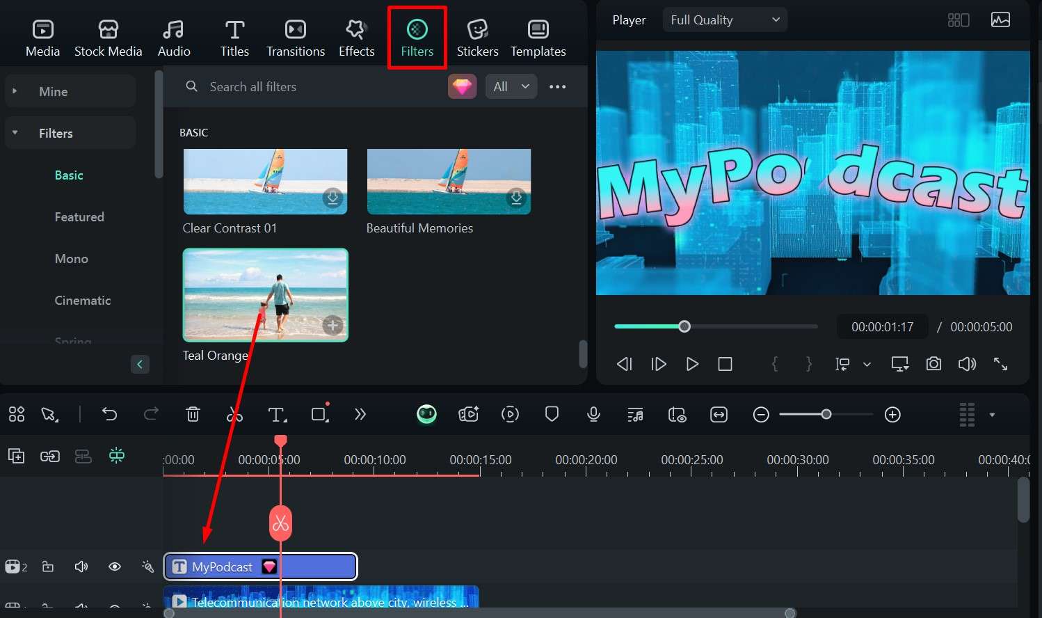Viewport: 1042px width, 618px height.
Task: Switch to the Stock Media tab
Action: (x=108, y=38)
